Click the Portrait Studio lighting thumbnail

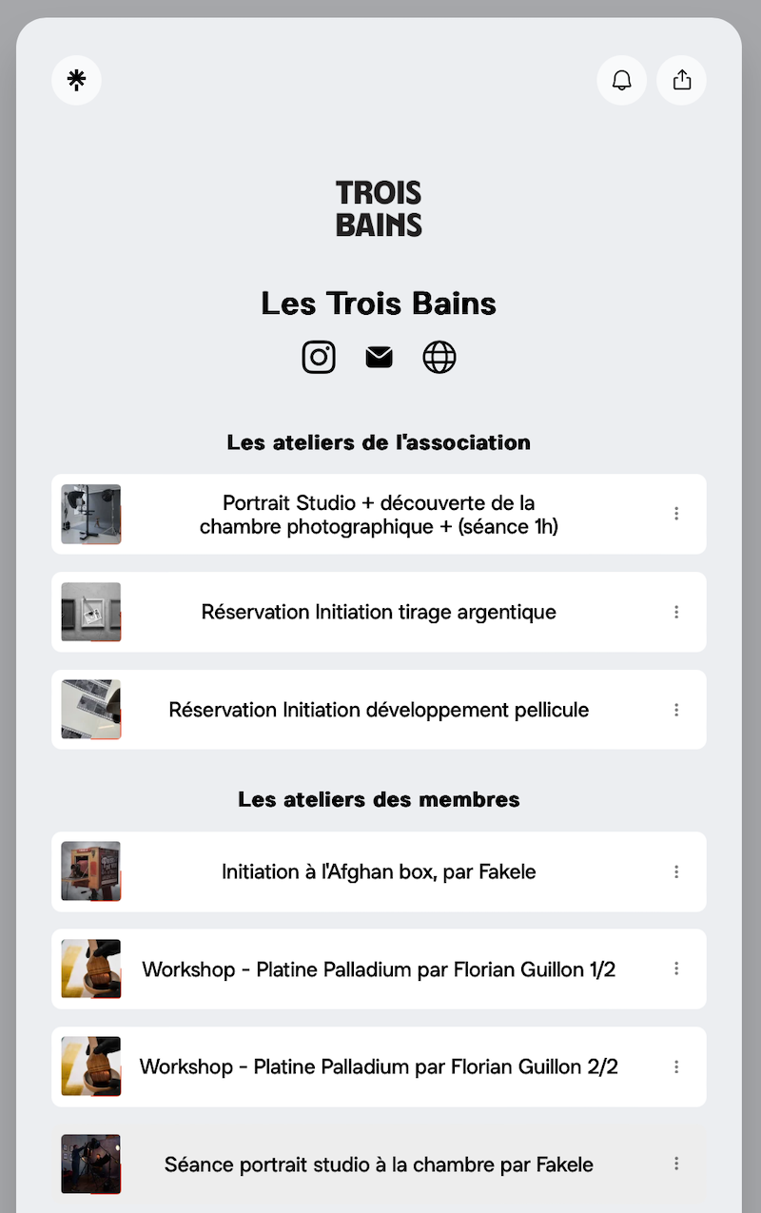click(91, 514)
